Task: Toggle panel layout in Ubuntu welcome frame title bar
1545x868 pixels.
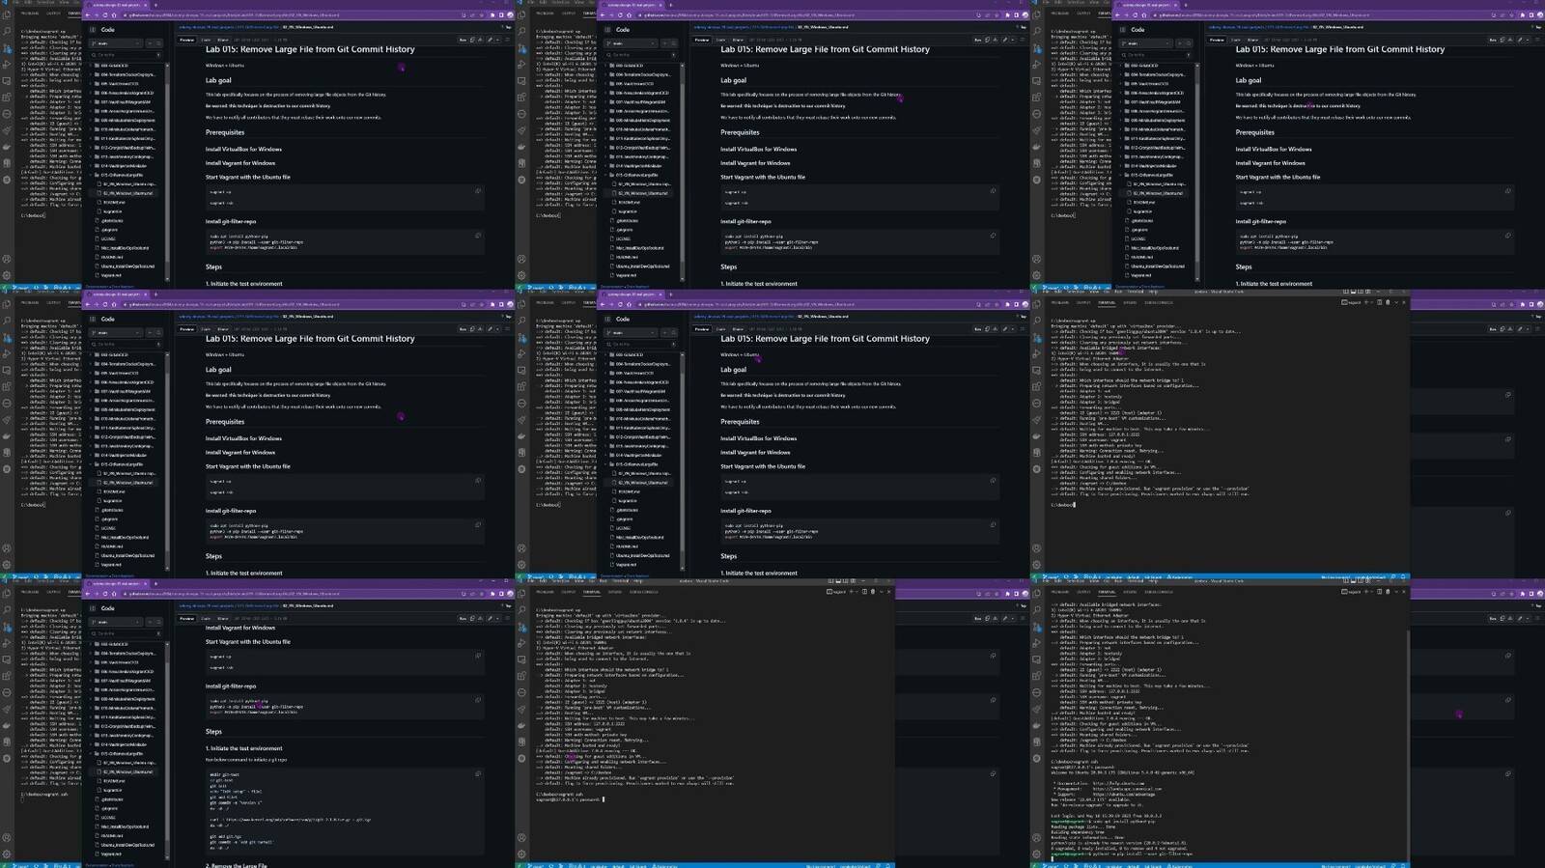Action: 1353,580
